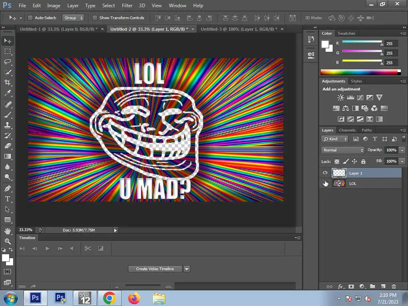Select the Gradient tool
Viewport: 408px width, 306px height.
pyautogui.click(x=8, y=156)
